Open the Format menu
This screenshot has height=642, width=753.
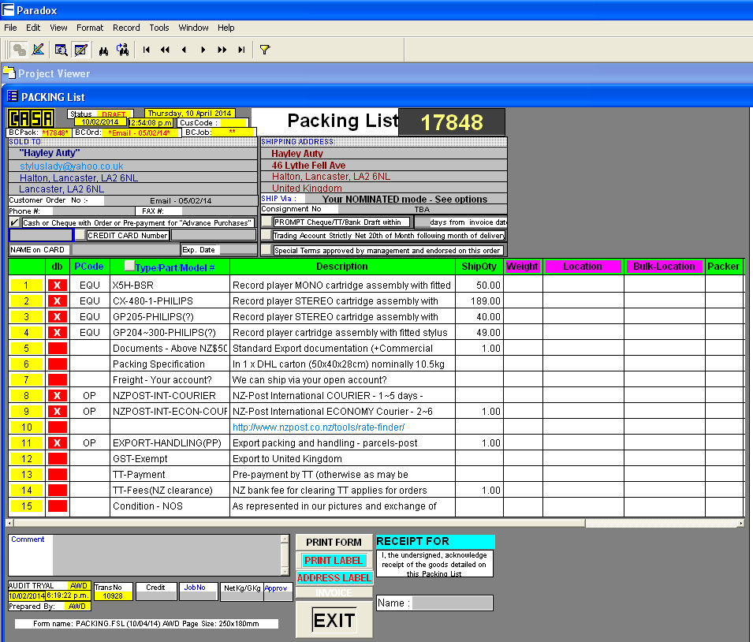tap(90, 28)
